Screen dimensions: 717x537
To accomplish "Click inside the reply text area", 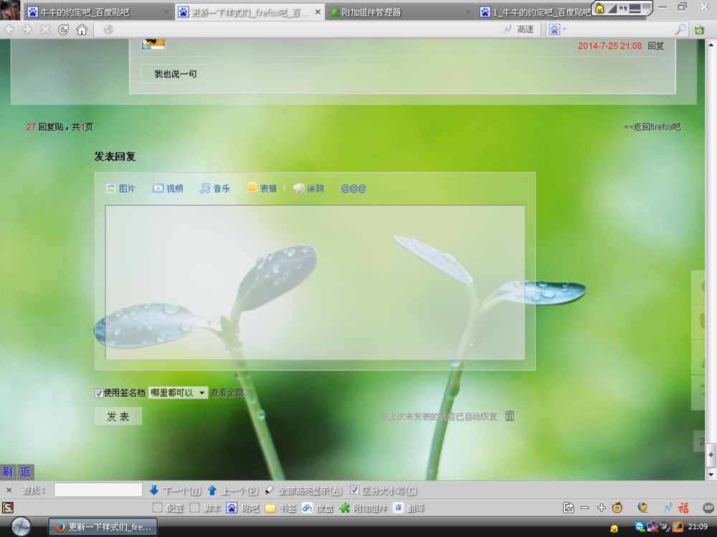I will 315,282.
